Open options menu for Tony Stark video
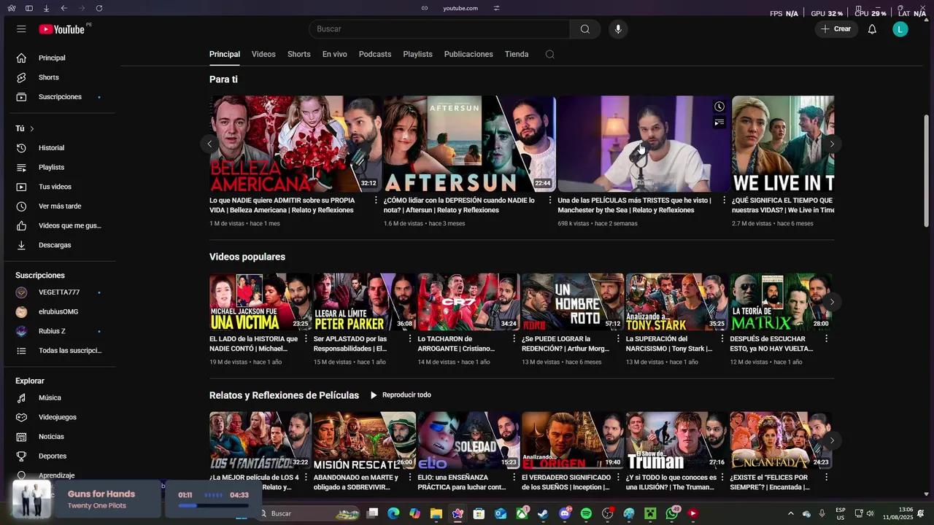Image resolution: width=934 pixels, height=525 pixels. [x=722, y=338]
